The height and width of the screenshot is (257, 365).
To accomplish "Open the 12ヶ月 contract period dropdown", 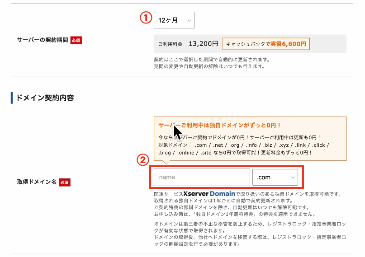I will tap(174, 20).
